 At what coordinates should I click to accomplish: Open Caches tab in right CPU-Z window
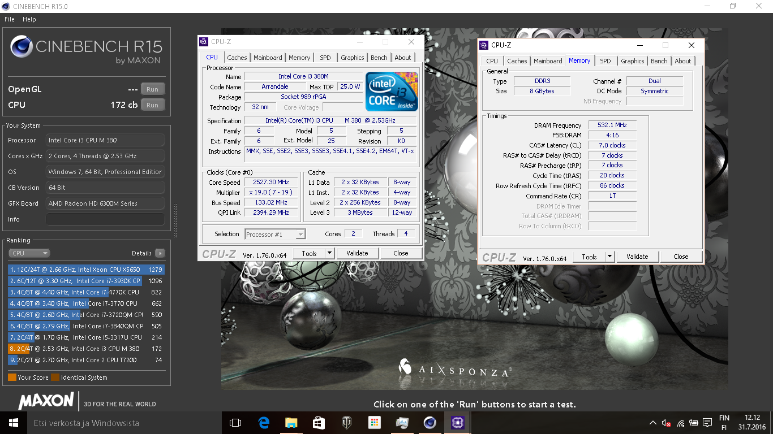pyautogui.click(x=517, y=61)
